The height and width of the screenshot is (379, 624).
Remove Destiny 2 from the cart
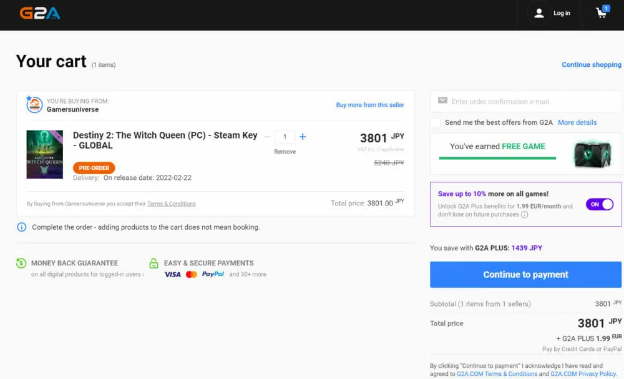[x=285, y=152]
